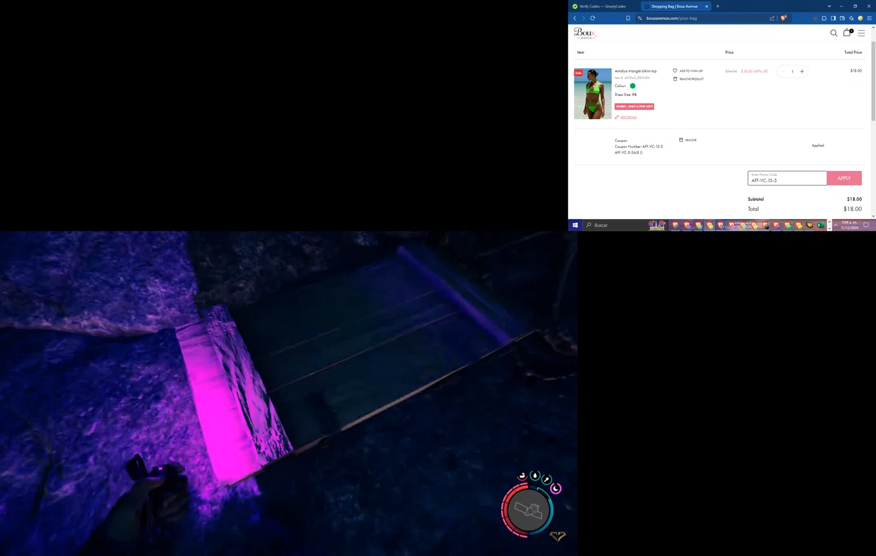Reload the Boux Avenue page
The image size is (876, 556).
pyautogui.click(x=593, y=18)
